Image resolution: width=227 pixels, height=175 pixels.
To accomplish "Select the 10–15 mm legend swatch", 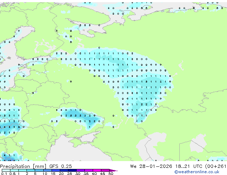I will click(47, 170).
